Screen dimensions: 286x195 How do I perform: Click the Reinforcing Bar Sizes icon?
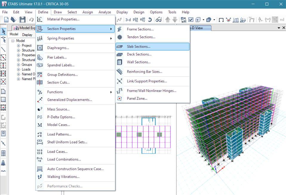coord(119,72)
